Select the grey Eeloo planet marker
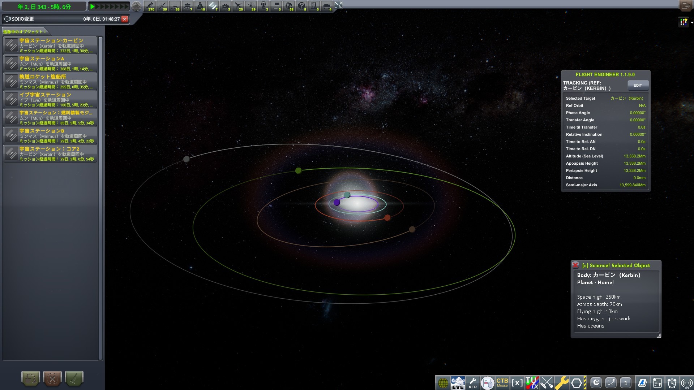This screenshot has width=694, height=390. tap(186, 159)
